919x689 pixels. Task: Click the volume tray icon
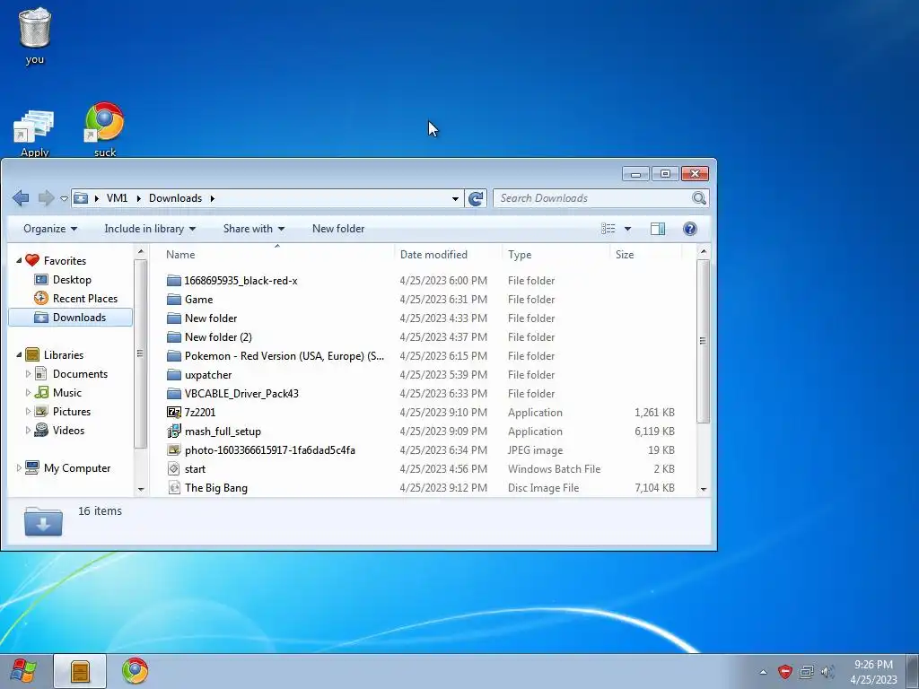tap(827, 672)
